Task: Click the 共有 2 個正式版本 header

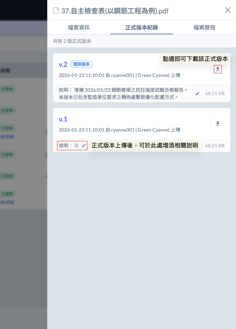Action: tap(72, 41)
